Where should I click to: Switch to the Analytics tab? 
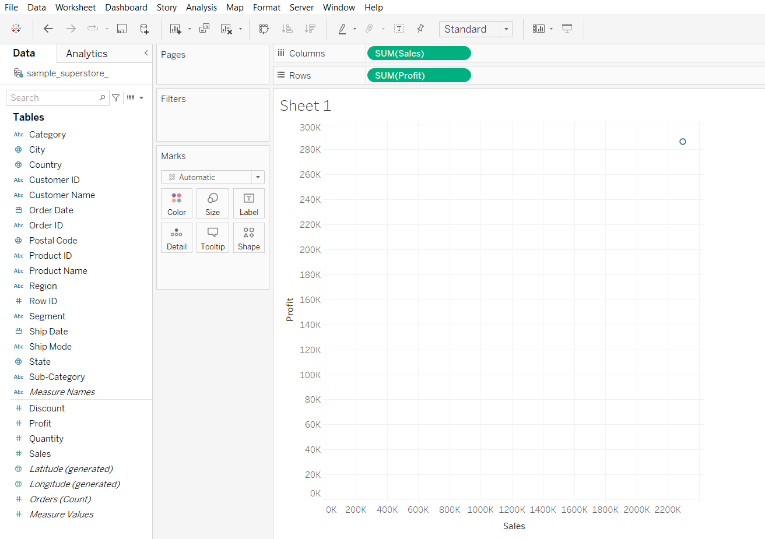(x=87, y=54)
